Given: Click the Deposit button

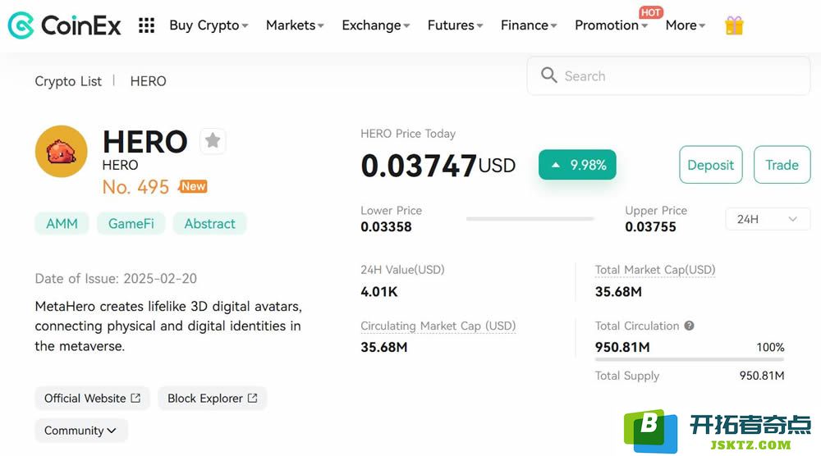Looking at the screenshot, I should pyautogui.click(x=710, y=165).
